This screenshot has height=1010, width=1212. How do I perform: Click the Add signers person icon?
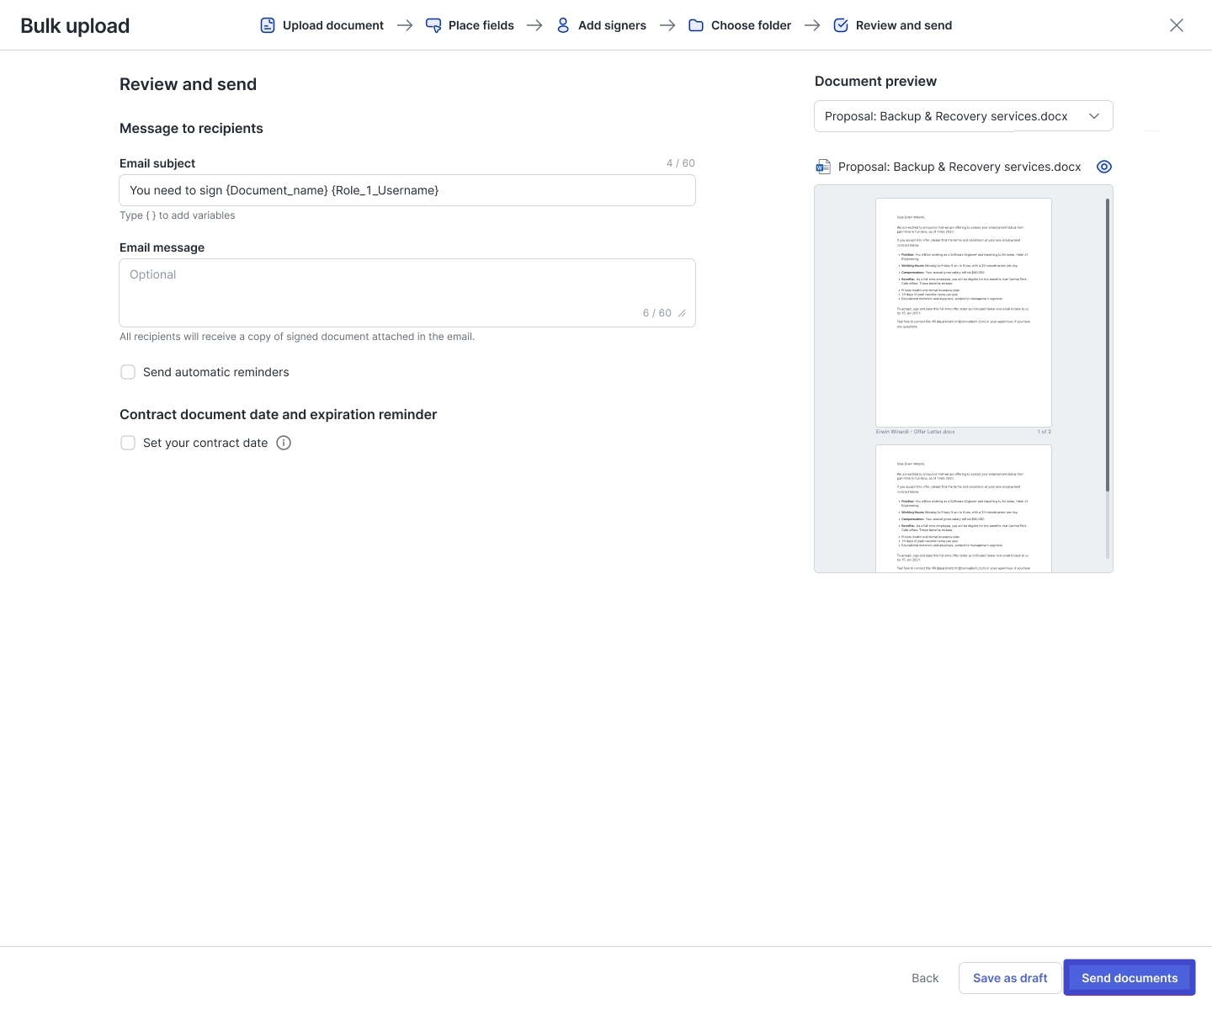point(562,25)
